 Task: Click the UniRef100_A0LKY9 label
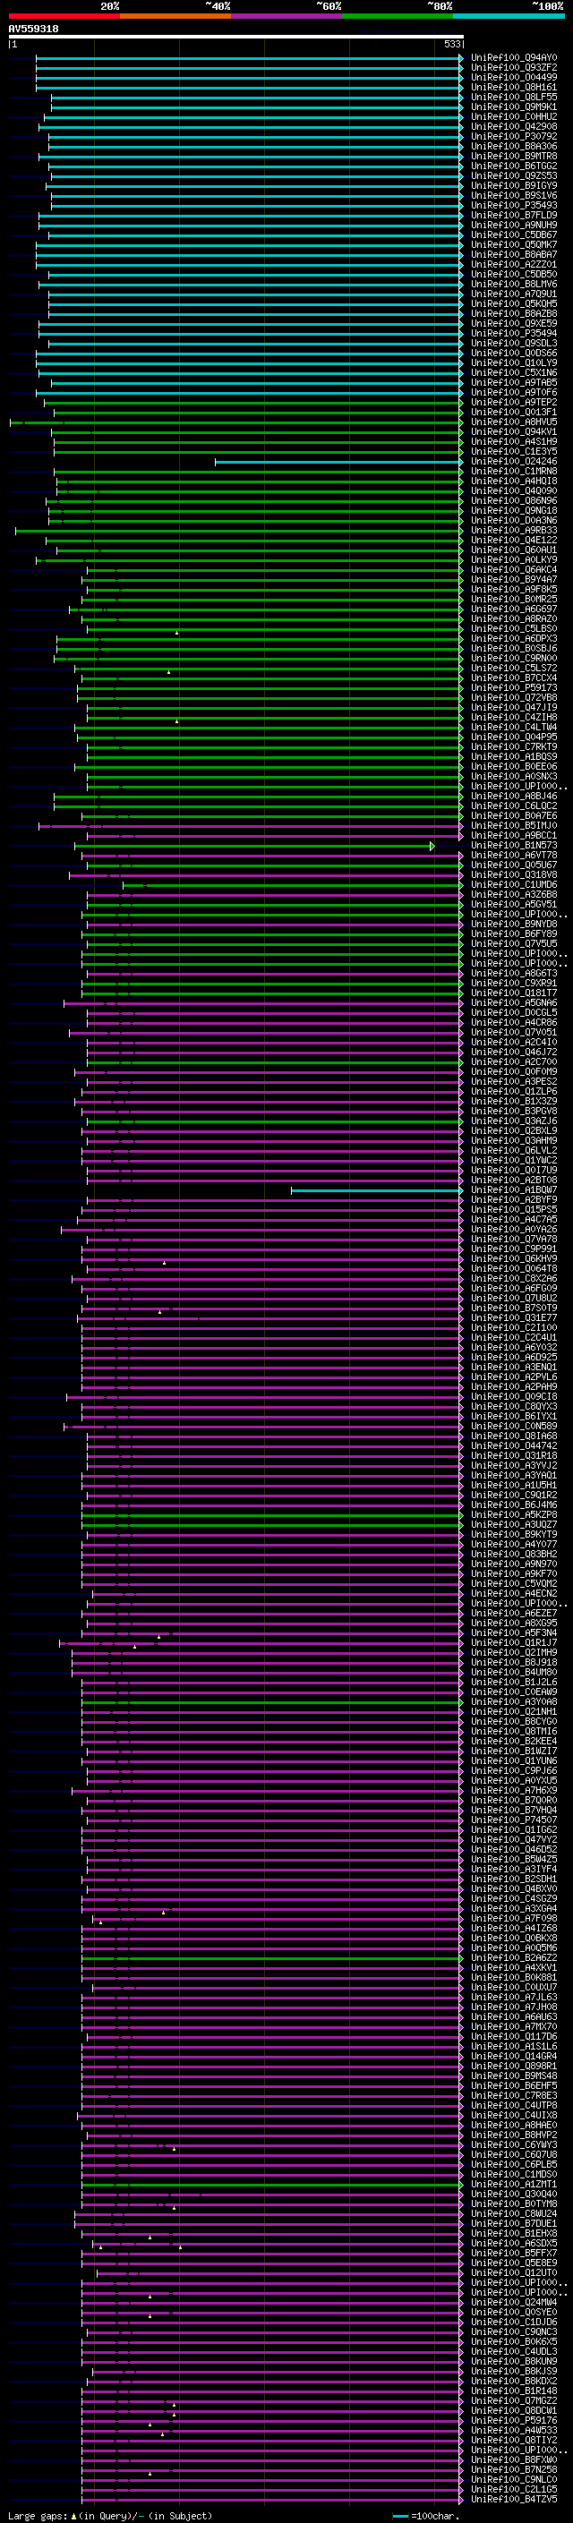tap(514, 560)
